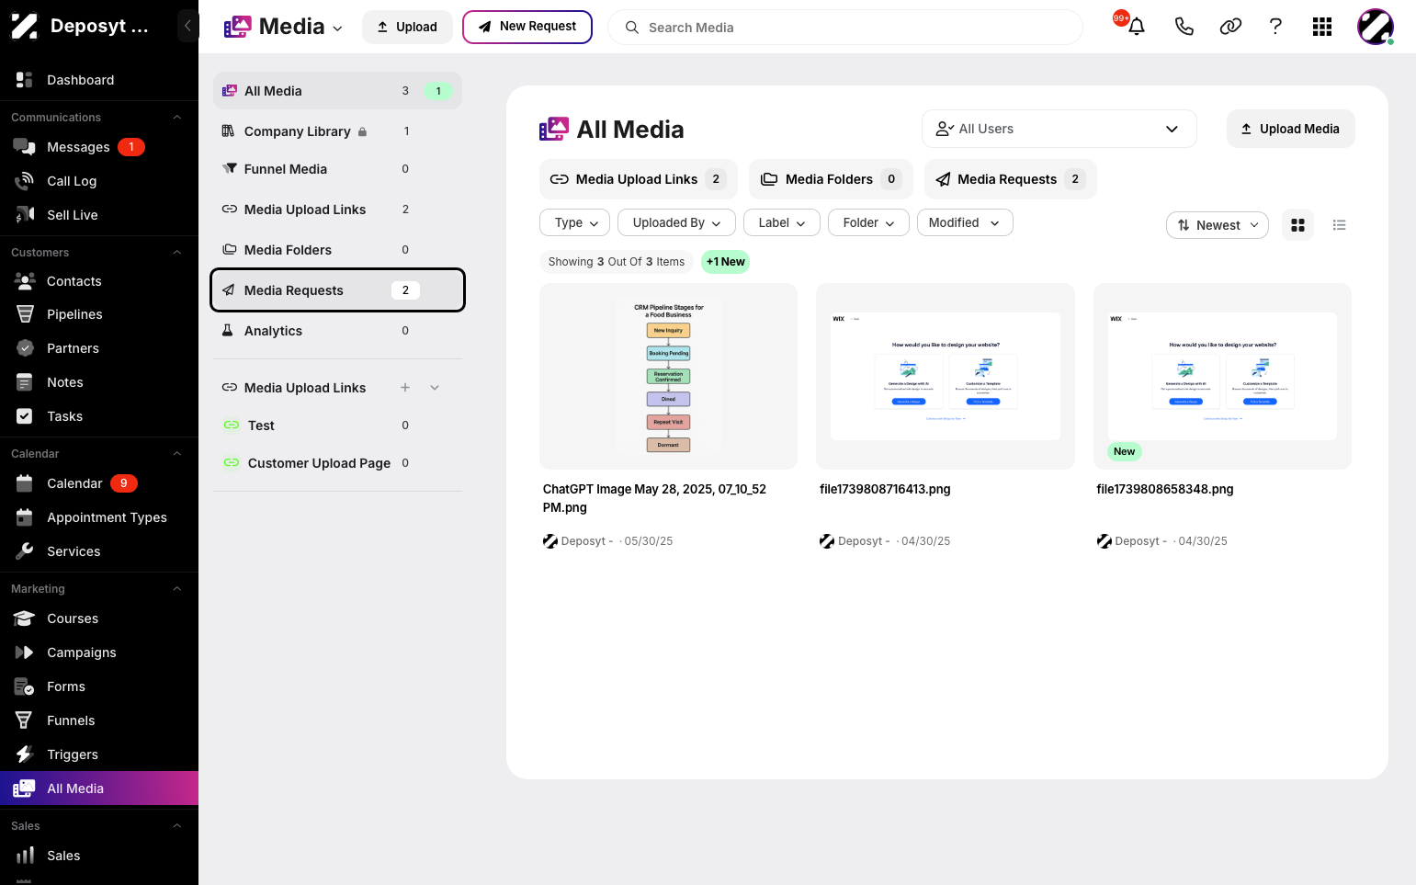Click the phone dialer icon
This screenshot has height=885, width=1416.
(1184, 27)
